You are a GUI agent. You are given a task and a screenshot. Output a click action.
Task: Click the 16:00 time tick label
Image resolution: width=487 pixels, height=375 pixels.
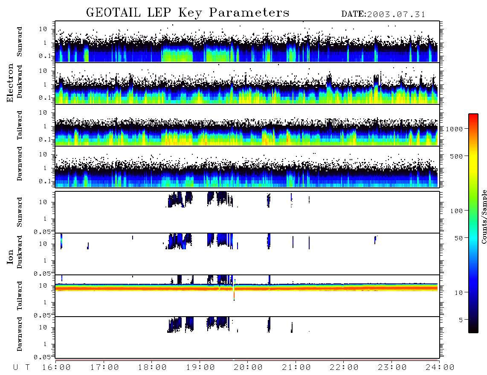[56, 367]
